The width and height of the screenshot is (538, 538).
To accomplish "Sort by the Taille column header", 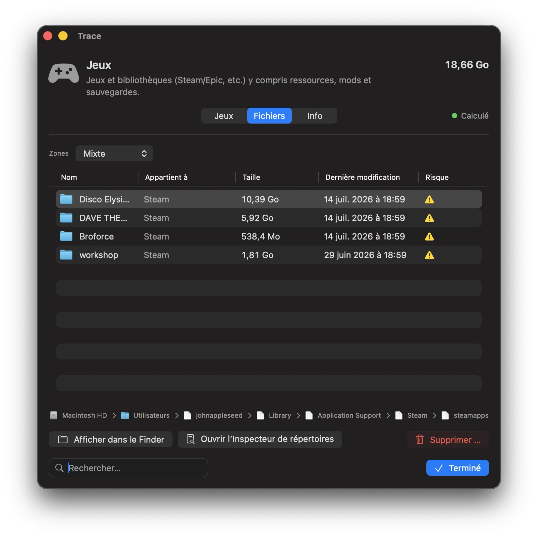I will pyautogui.click(x=251, y=177).
